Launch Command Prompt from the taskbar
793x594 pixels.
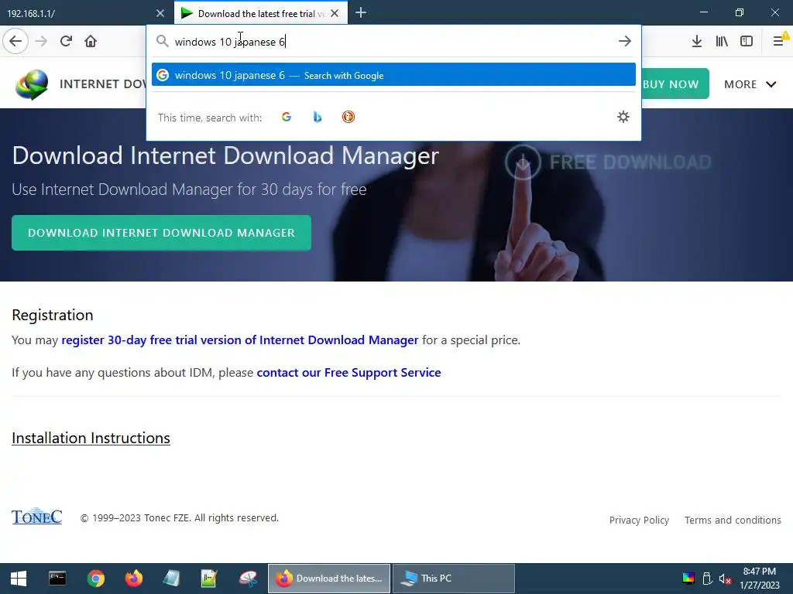click(57, 579)
